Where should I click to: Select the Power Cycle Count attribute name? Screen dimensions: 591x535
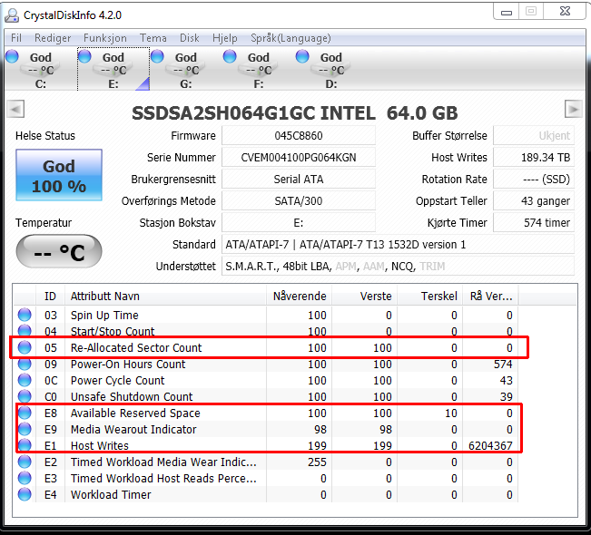click(118, 380)
